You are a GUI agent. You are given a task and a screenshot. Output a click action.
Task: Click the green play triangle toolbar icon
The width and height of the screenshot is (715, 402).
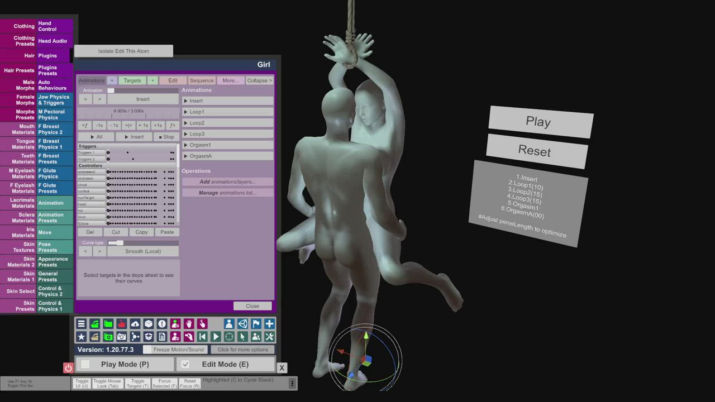point(216,337)
